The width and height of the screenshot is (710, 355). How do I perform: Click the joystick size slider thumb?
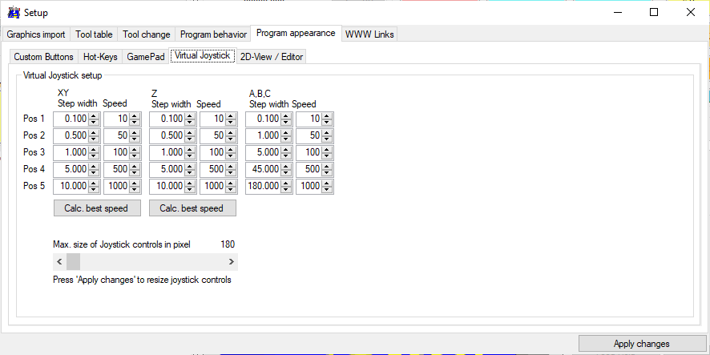click(74, 262)
